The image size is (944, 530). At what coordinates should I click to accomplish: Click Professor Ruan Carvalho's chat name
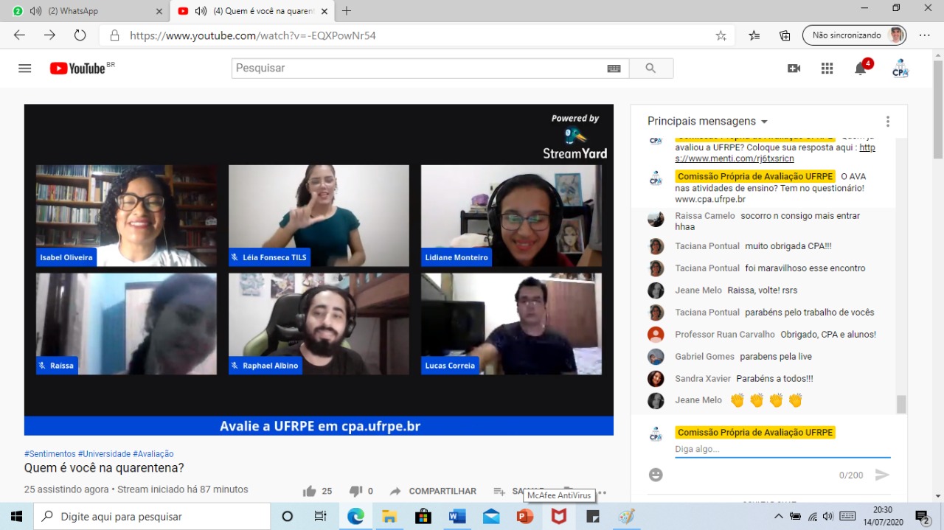coord(725,335)
